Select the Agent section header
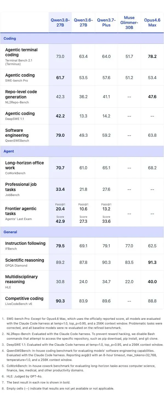 82,151
